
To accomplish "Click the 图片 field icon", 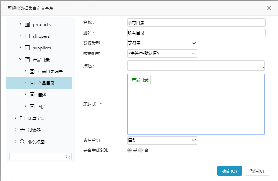I will pos(32,107).
